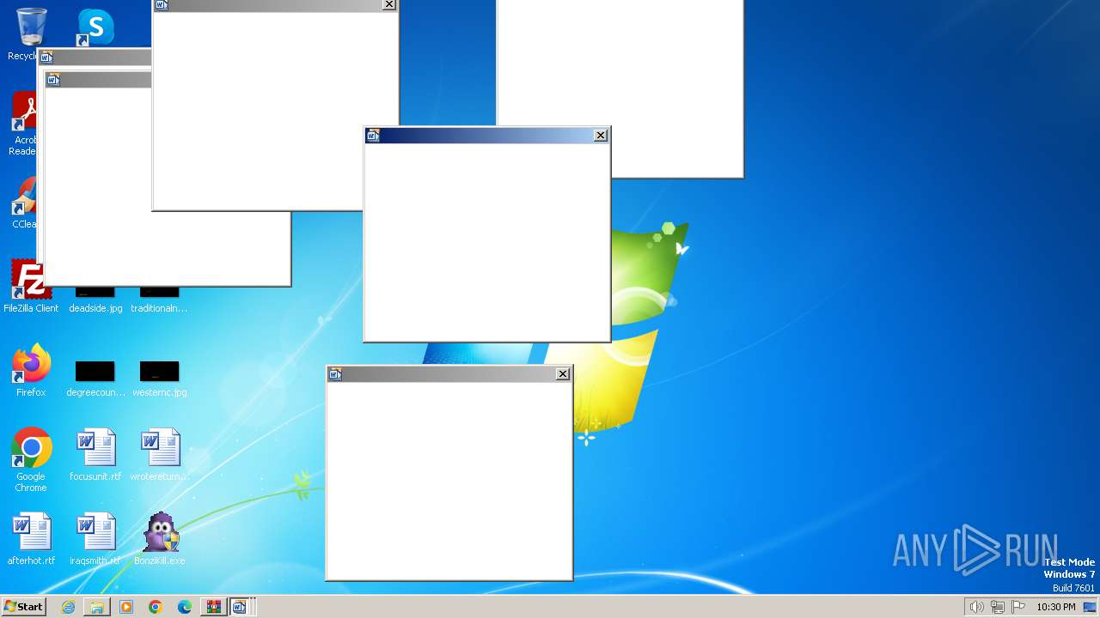Image resolution: width=1100 pixels, height=618 pixels.
Task: Launch Microsoft Edge from the taskbar
Action: pos(185,607)
